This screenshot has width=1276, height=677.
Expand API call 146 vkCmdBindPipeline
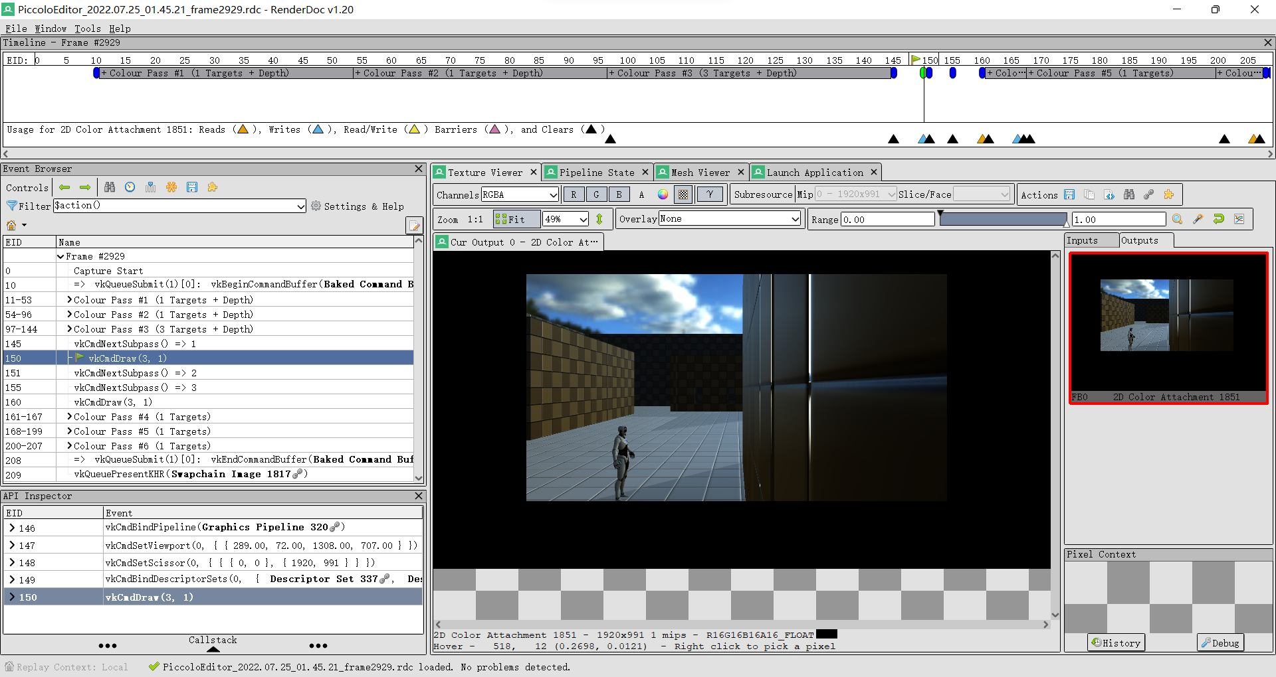[12, 528]
